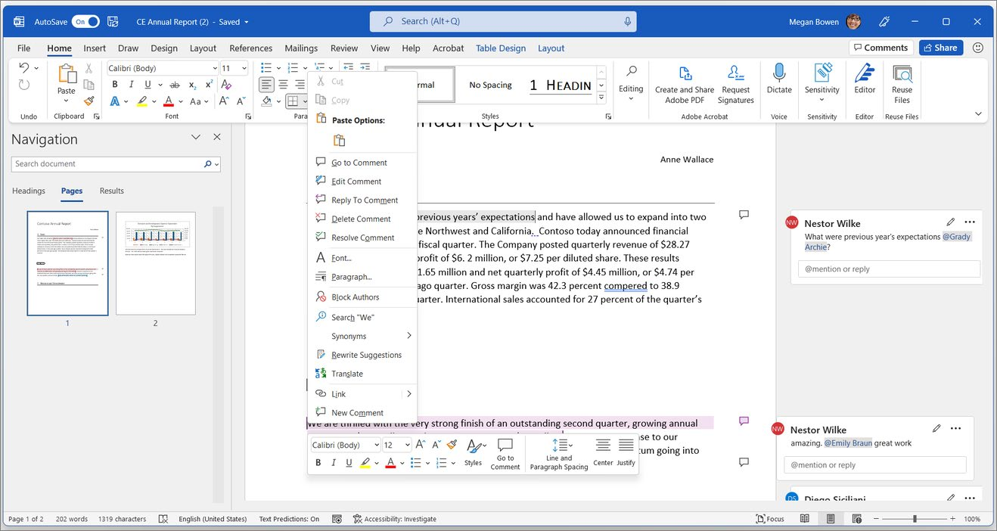The height and width of the screenshot is (531, 997).
Task: Toggle Underline in the ribbon Font group
Action: pyautogui.click(x=148, y=85)
